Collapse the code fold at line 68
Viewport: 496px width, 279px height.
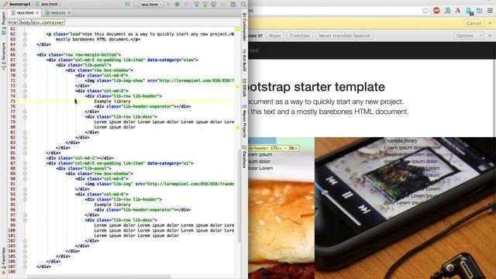25,65
